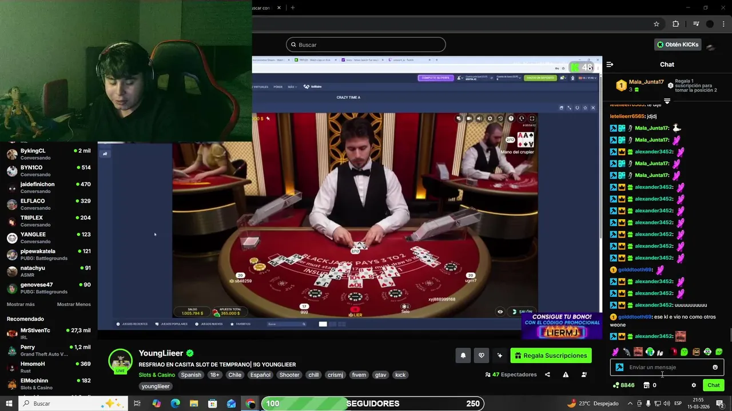
Task: Open TRIPLEX channel in sidebar
Action: [49, 221]
